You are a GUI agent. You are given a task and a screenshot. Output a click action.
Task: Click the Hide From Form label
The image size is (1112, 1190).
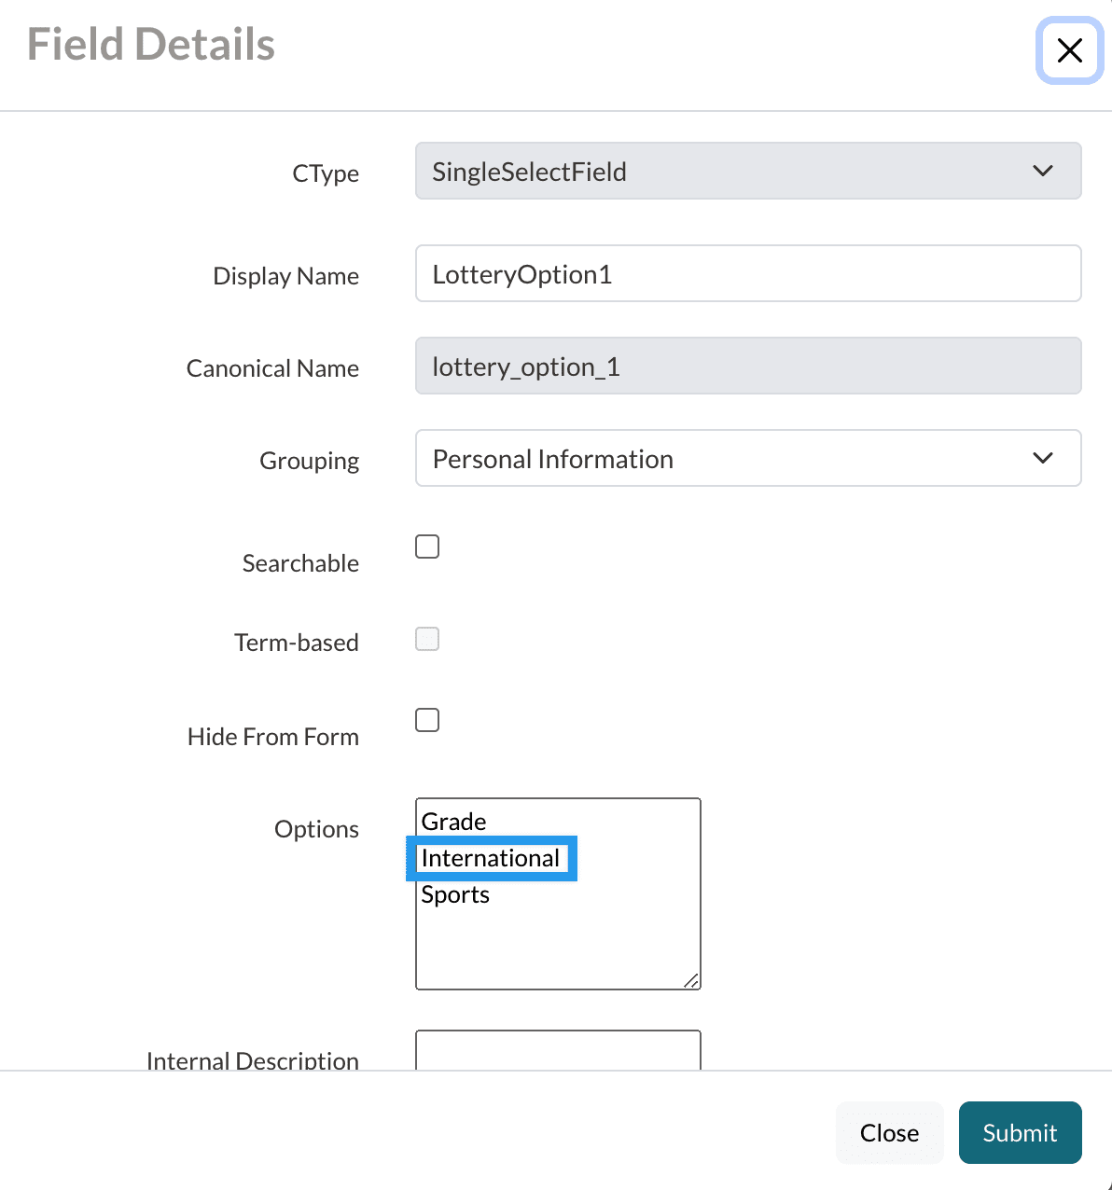coord(273,737)
